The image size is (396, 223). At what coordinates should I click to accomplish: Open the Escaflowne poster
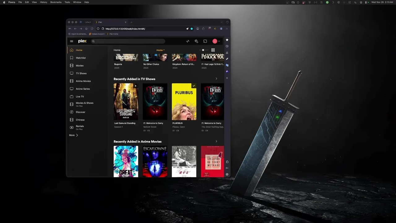(155, 161)
